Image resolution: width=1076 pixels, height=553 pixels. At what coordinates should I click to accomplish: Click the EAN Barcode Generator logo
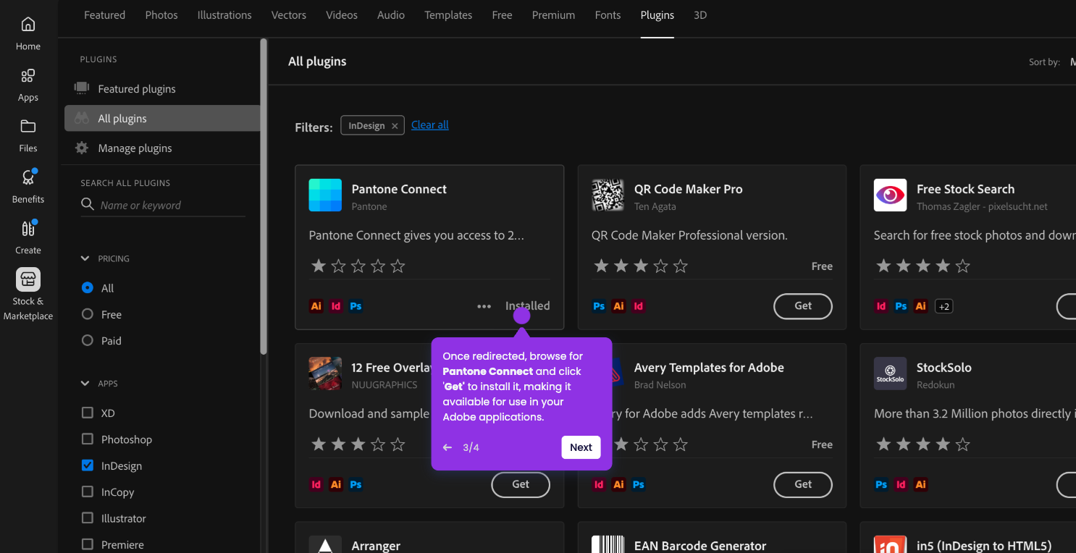pyautogui.click(x=608, y=544)
